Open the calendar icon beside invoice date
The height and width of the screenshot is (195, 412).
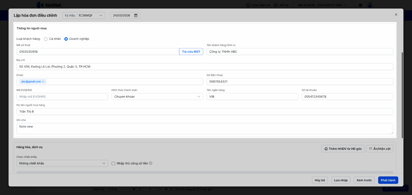(136, 15)
